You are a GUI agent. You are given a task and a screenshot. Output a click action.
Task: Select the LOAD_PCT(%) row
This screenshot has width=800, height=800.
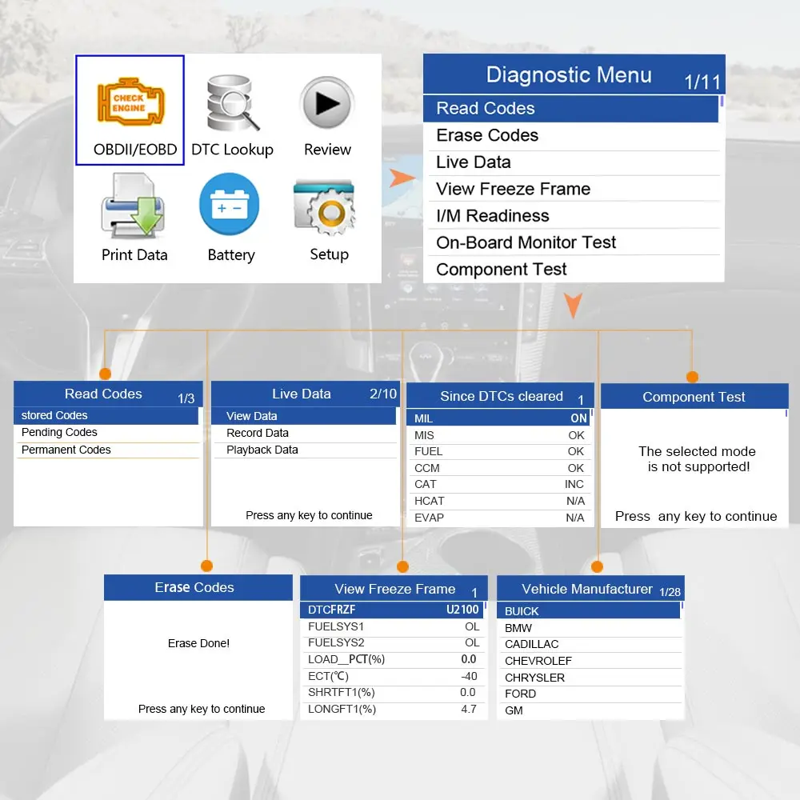pyautogui.click(x=394, y=660)
